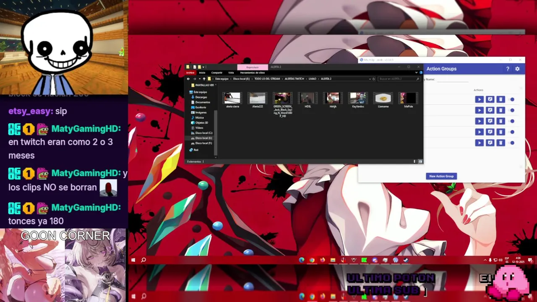Navigate to ALERTAS TWITCH breadcrumb
The width and height of the screenshot is (537, 302).
(x=294, y=79)
